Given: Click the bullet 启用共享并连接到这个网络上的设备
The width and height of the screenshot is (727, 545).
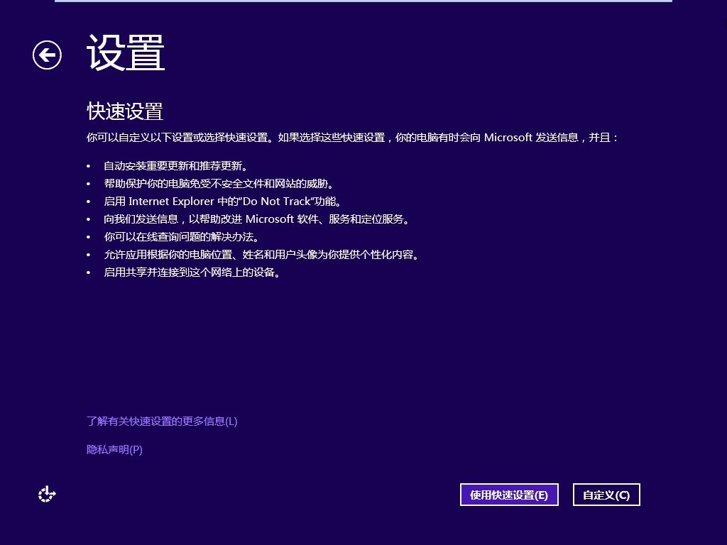Looking at the screenshot, I should tap(192, 272).
